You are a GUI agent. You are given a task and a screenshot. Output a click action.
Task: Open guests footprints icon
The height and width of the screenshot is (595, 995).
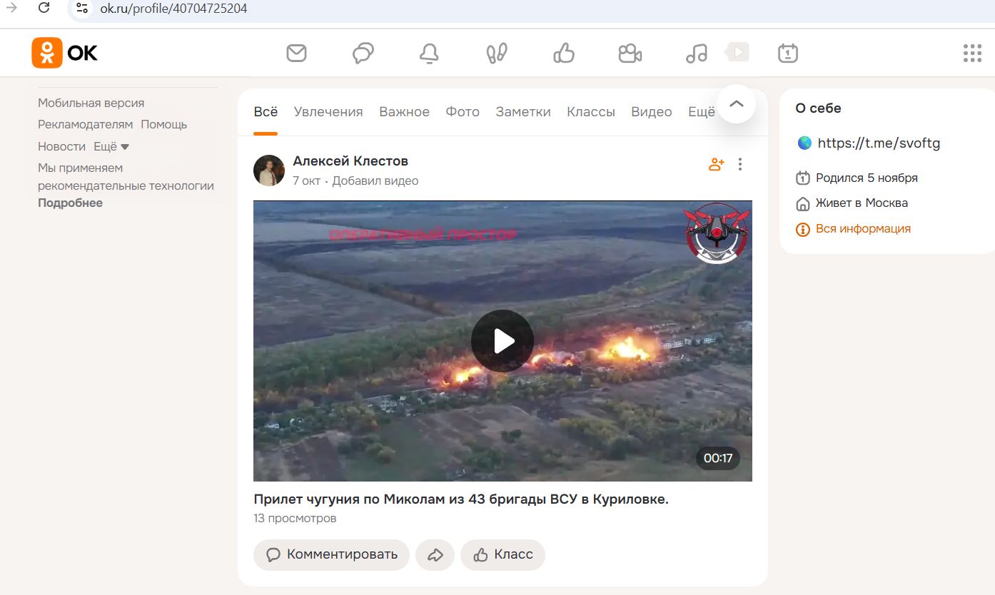coord(497,53)
